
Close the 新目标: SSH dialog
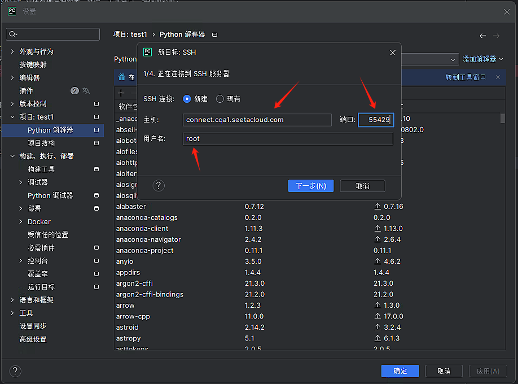pyautogui.click(x=393, y=53)
